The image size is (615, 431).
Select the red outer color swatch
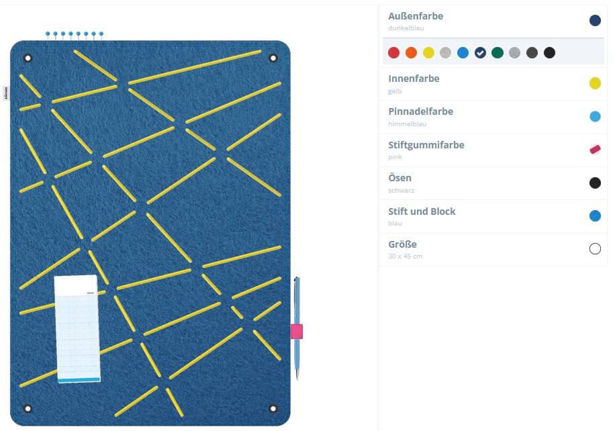point(393,52)
